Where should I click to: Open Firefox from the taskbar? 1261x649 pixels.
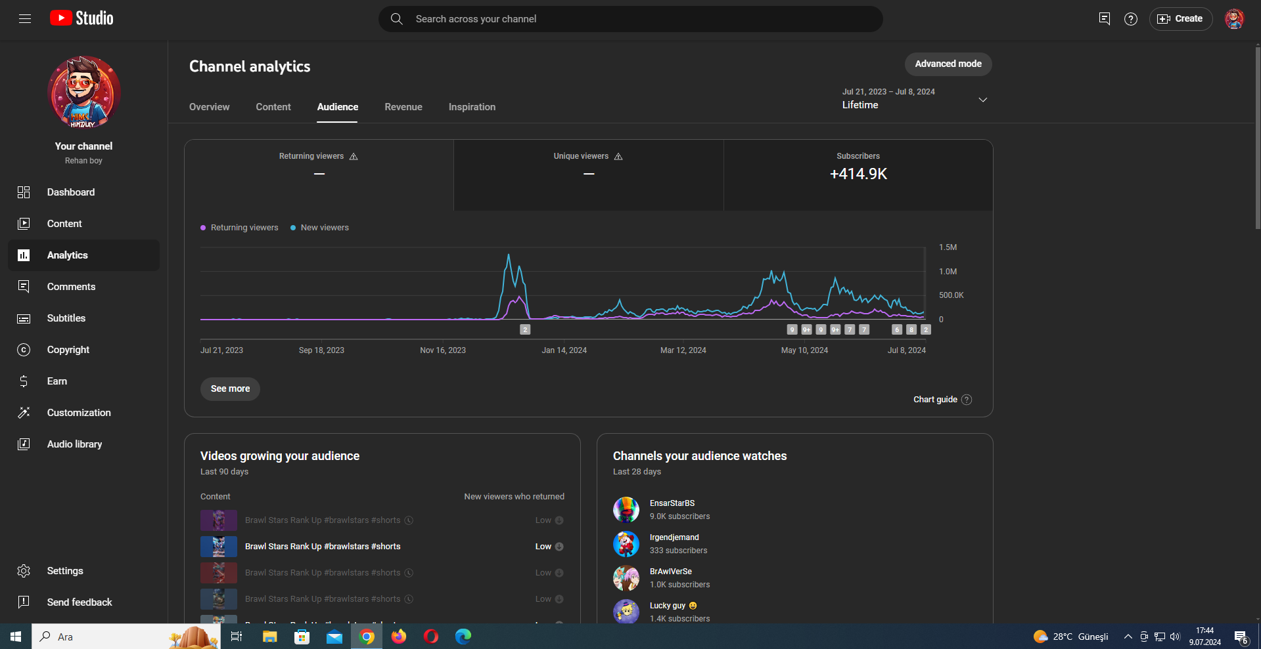(399, 637)
